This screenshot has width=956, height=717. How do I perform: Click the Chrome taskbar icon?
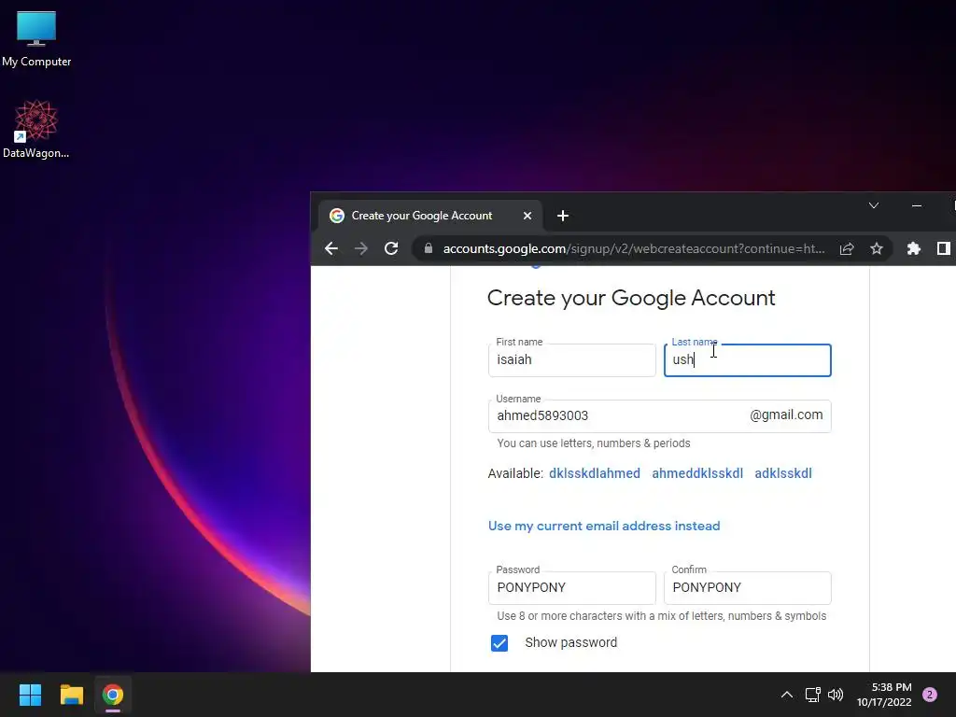(113, 695)
